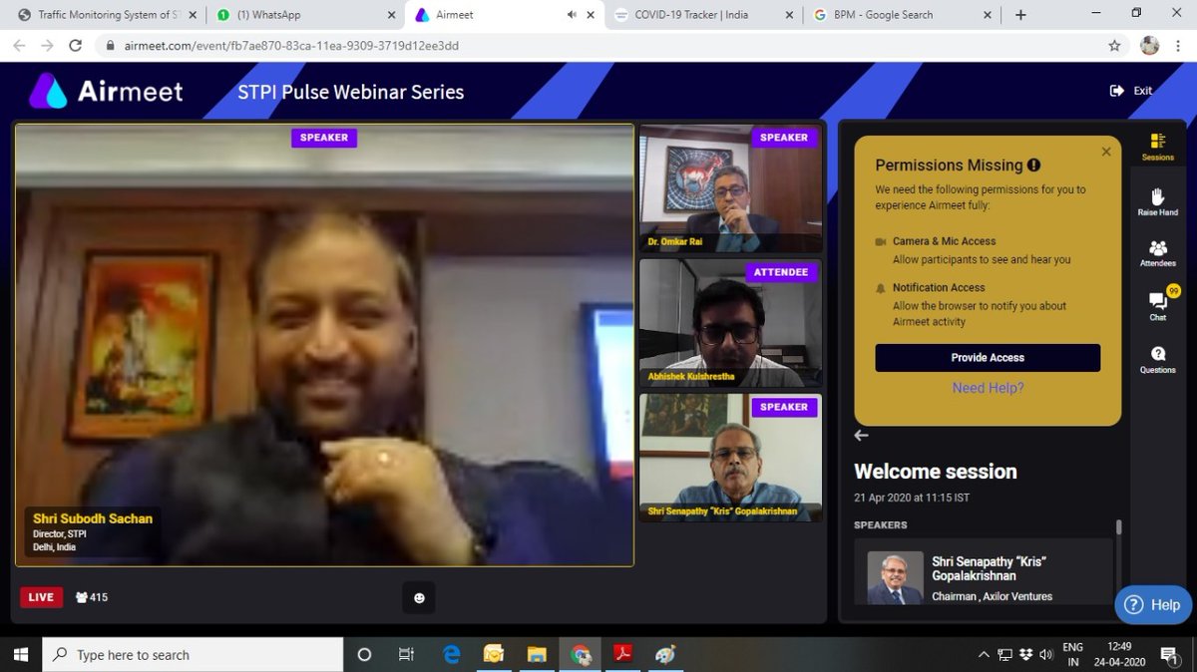Open the Questions panel icon
Viewport: 1197px width, 672px height.
(1157, 360)
